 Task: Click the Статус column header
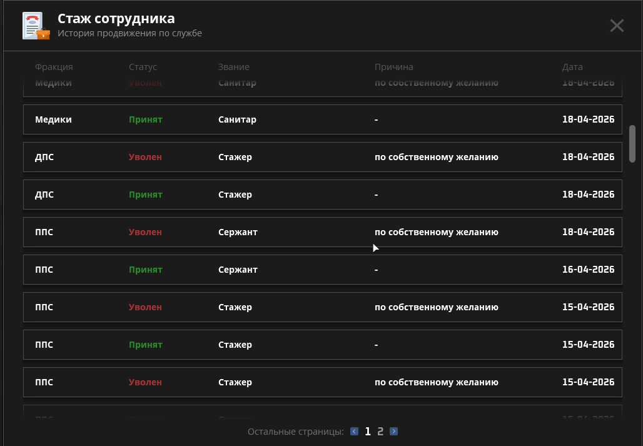[x=143, y=67]
